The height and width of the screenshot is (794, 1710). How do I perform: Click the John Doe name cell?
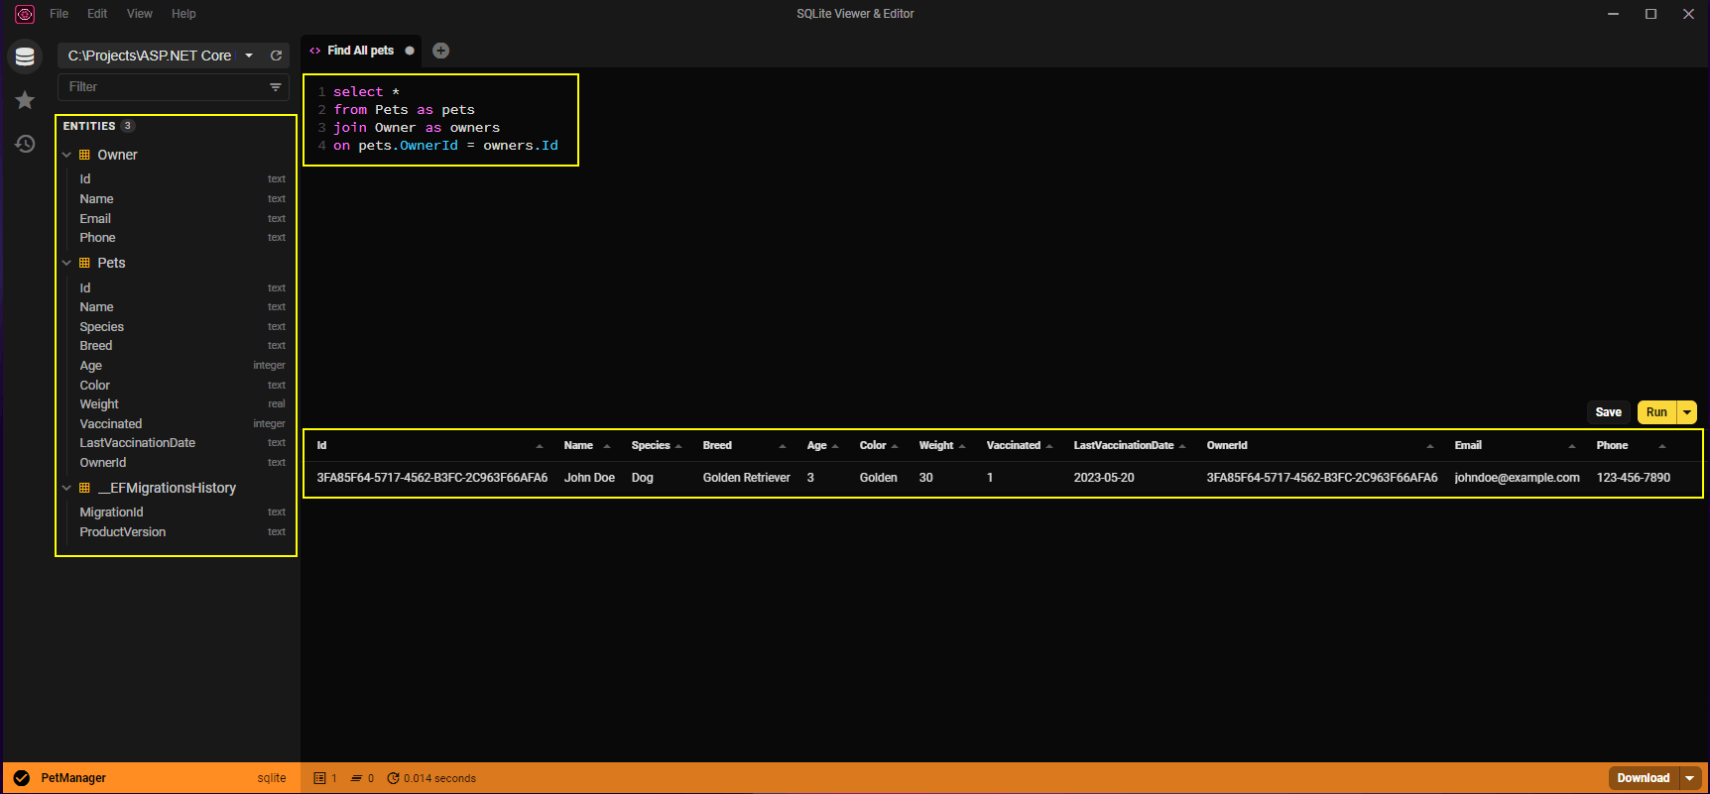(589, 478)
